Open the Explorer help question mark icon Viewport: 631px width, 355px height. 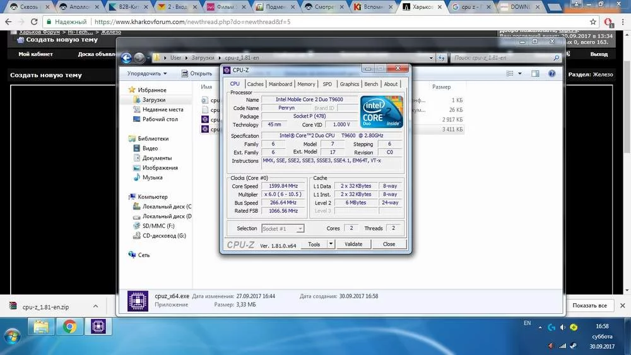point(551,73)
